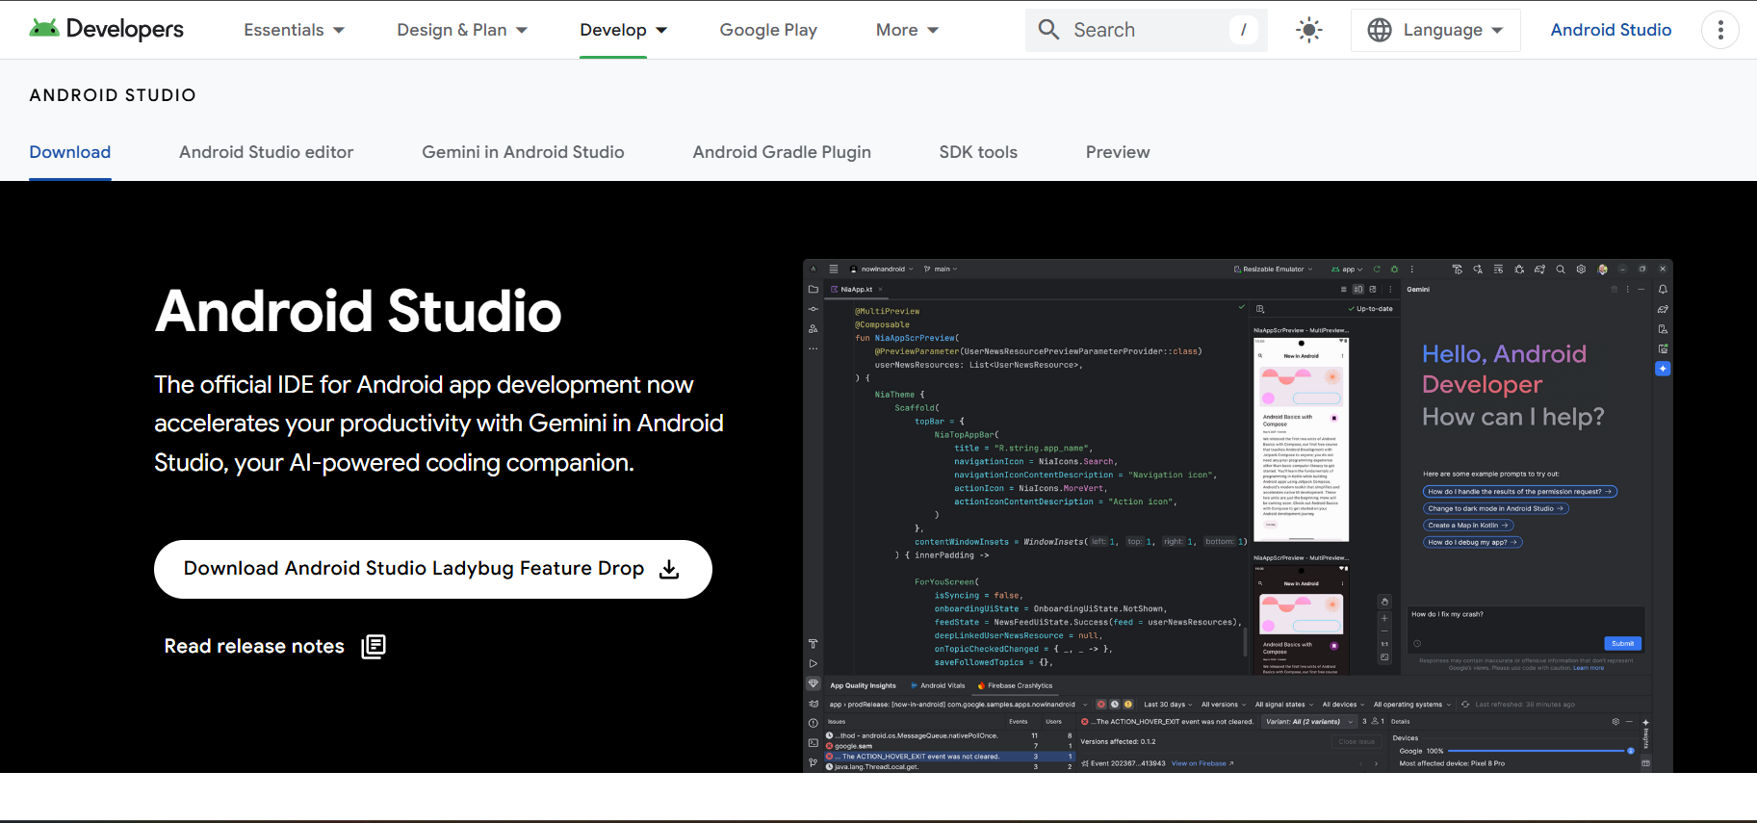This screenshot has width=1757, height=823.
Task: Switch to the Android Studio editor tab
Action: [266, 152]
